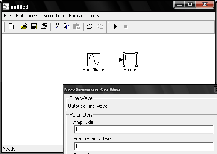The width and height of the screenshot is (217, 154).
Task: Maximize the untitled model window
Action: pyautogui.click(x=190, y=5)
